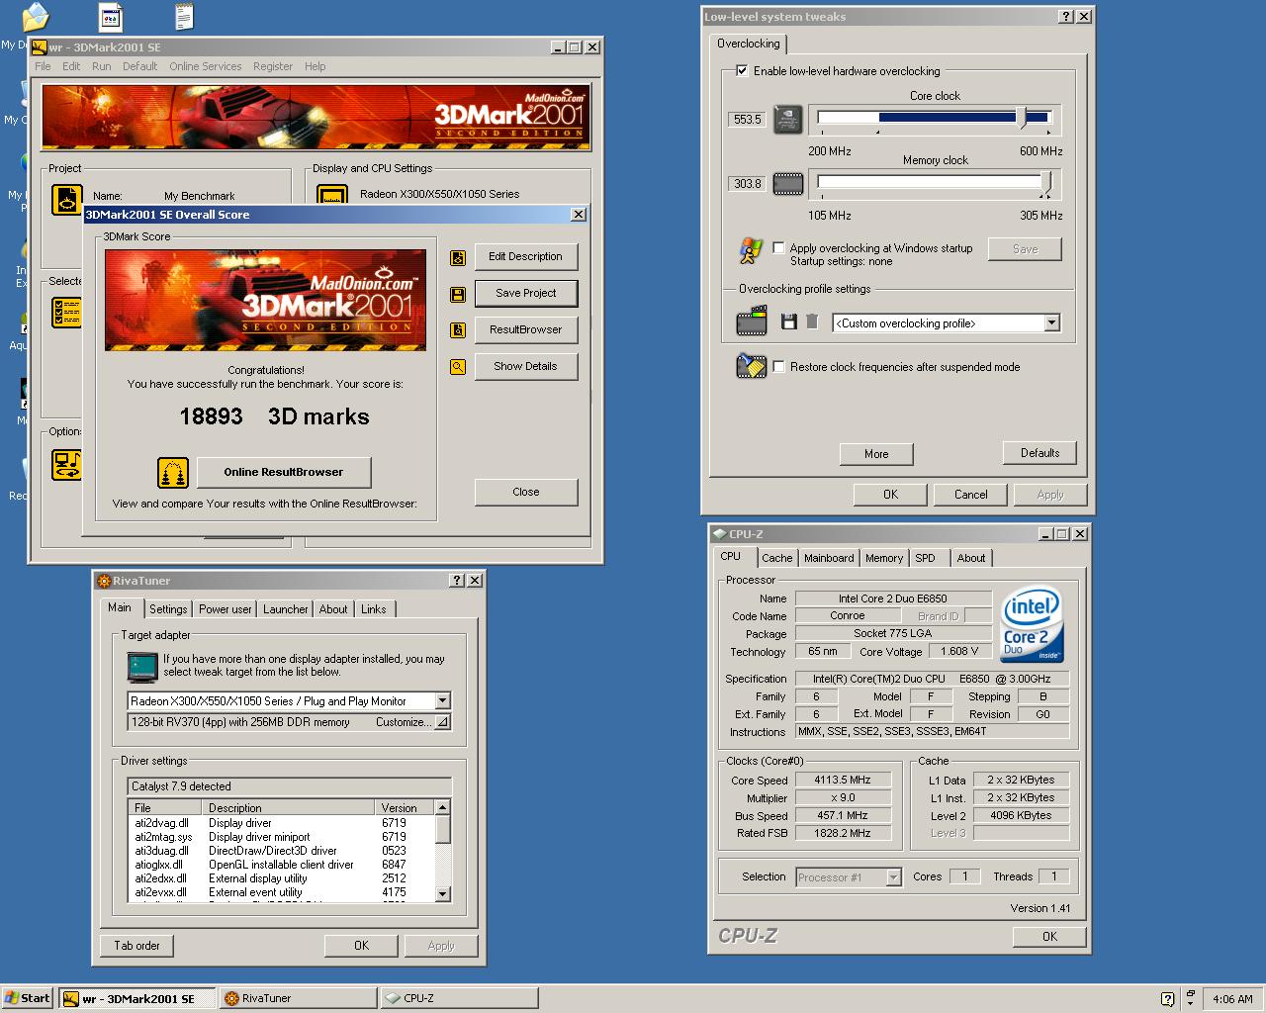Open the Custom overclocking profile dropdown
Image resolution: width=1266 pixels, height=1013 pixels.
(x=1051, y=323)
